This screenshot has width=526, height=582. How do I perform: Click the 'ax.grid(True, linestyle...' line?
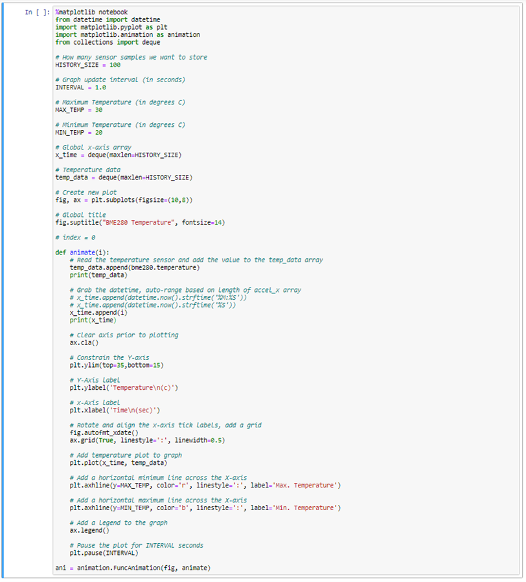coord(148,440)
